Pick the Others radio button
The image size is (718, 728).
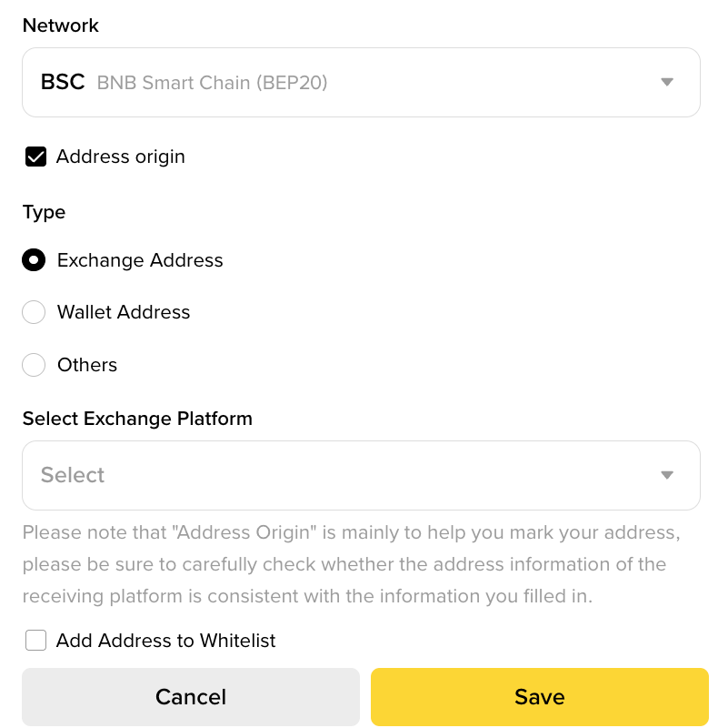coord(34,365)
